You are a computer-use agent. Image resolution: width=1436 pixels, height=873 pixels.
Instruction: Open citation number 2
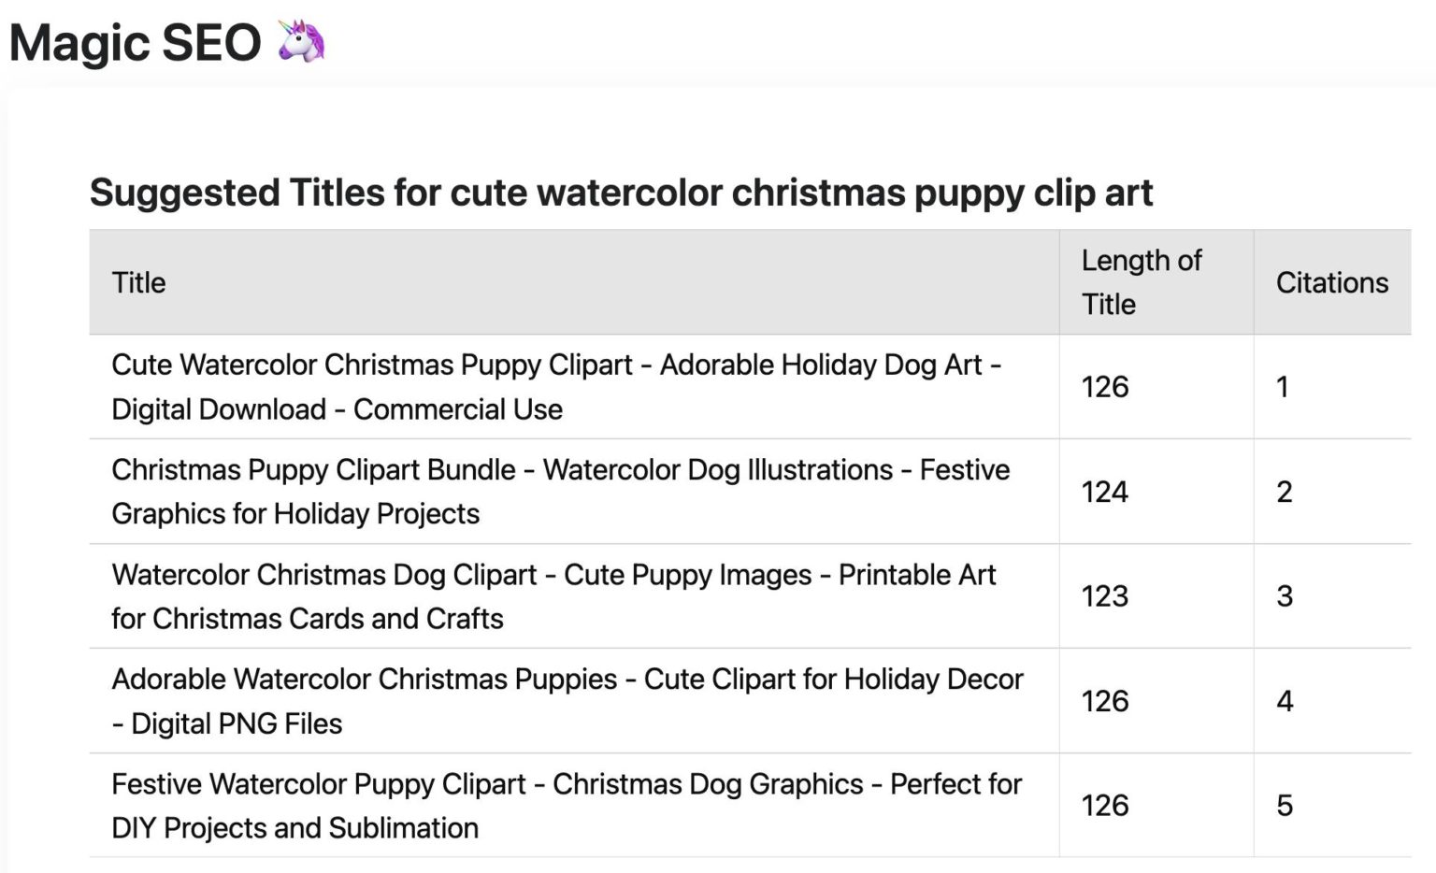click(x=1285, y=492)
